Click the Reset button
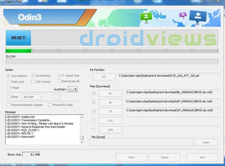225x166 pixels. [165, 157]
